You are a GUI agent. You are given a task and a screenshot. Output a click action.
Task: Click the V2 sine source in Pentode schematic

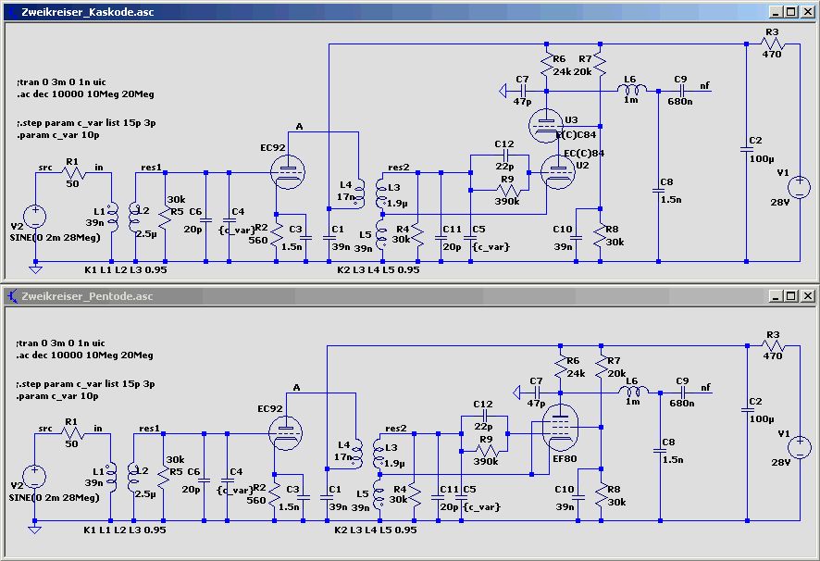[34, 477]
